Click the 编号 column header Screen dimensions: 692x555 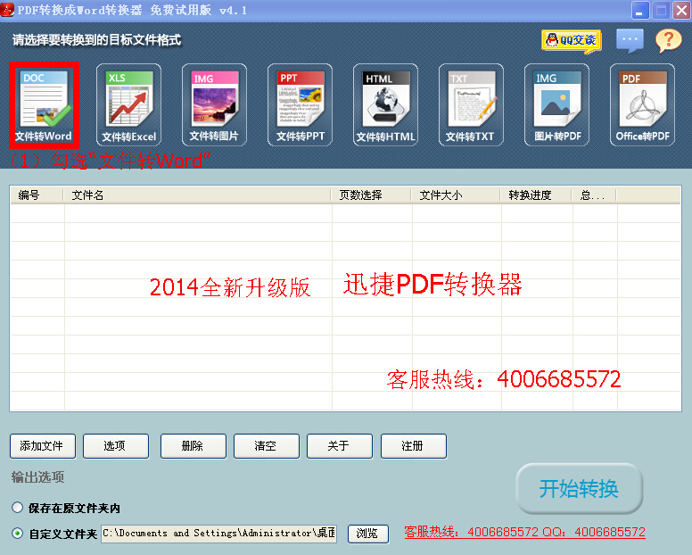tap(37, 195)
